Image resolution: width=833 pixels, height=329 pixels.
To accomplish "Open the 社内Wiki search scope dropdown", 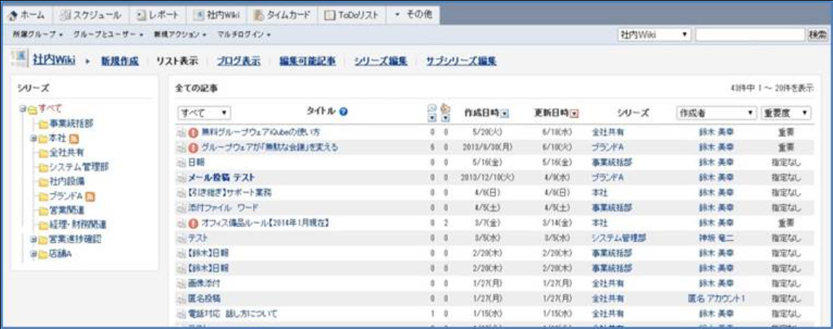I will (x=654, y=35).
